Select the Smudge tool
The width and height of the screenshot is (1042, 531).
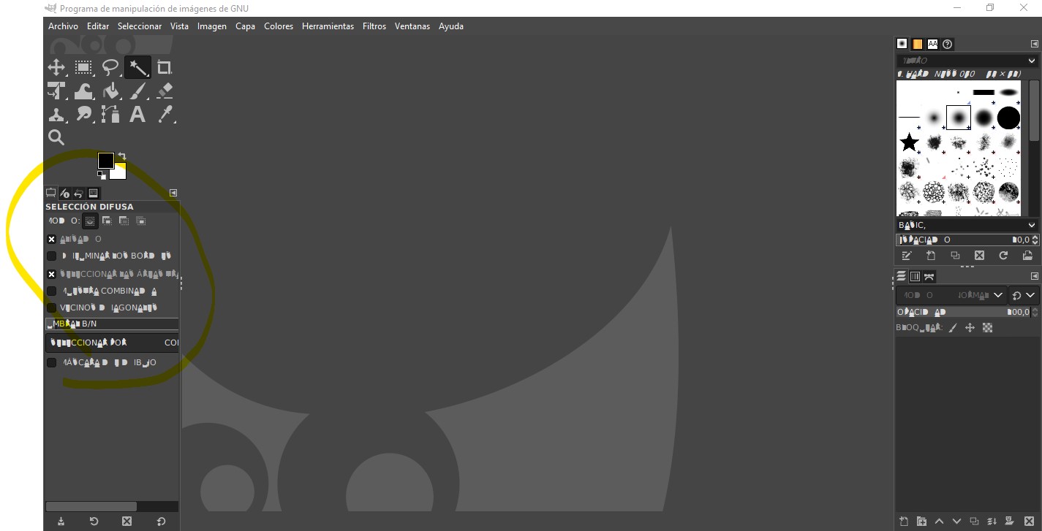(x=83, y=115)
